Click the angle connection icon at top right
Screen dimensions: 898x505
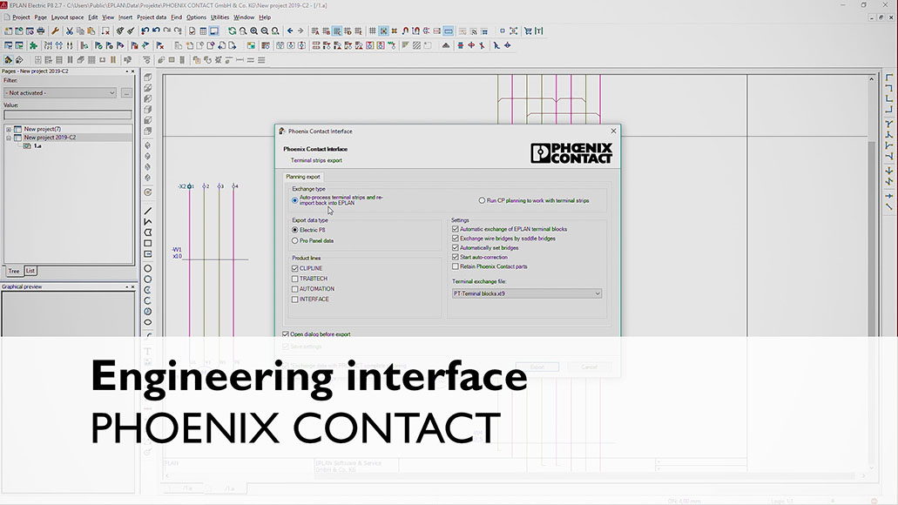click(x=888, y=77)
